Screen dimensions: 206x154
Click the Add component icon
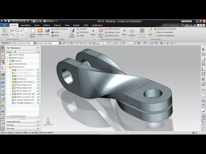[150, 30]
